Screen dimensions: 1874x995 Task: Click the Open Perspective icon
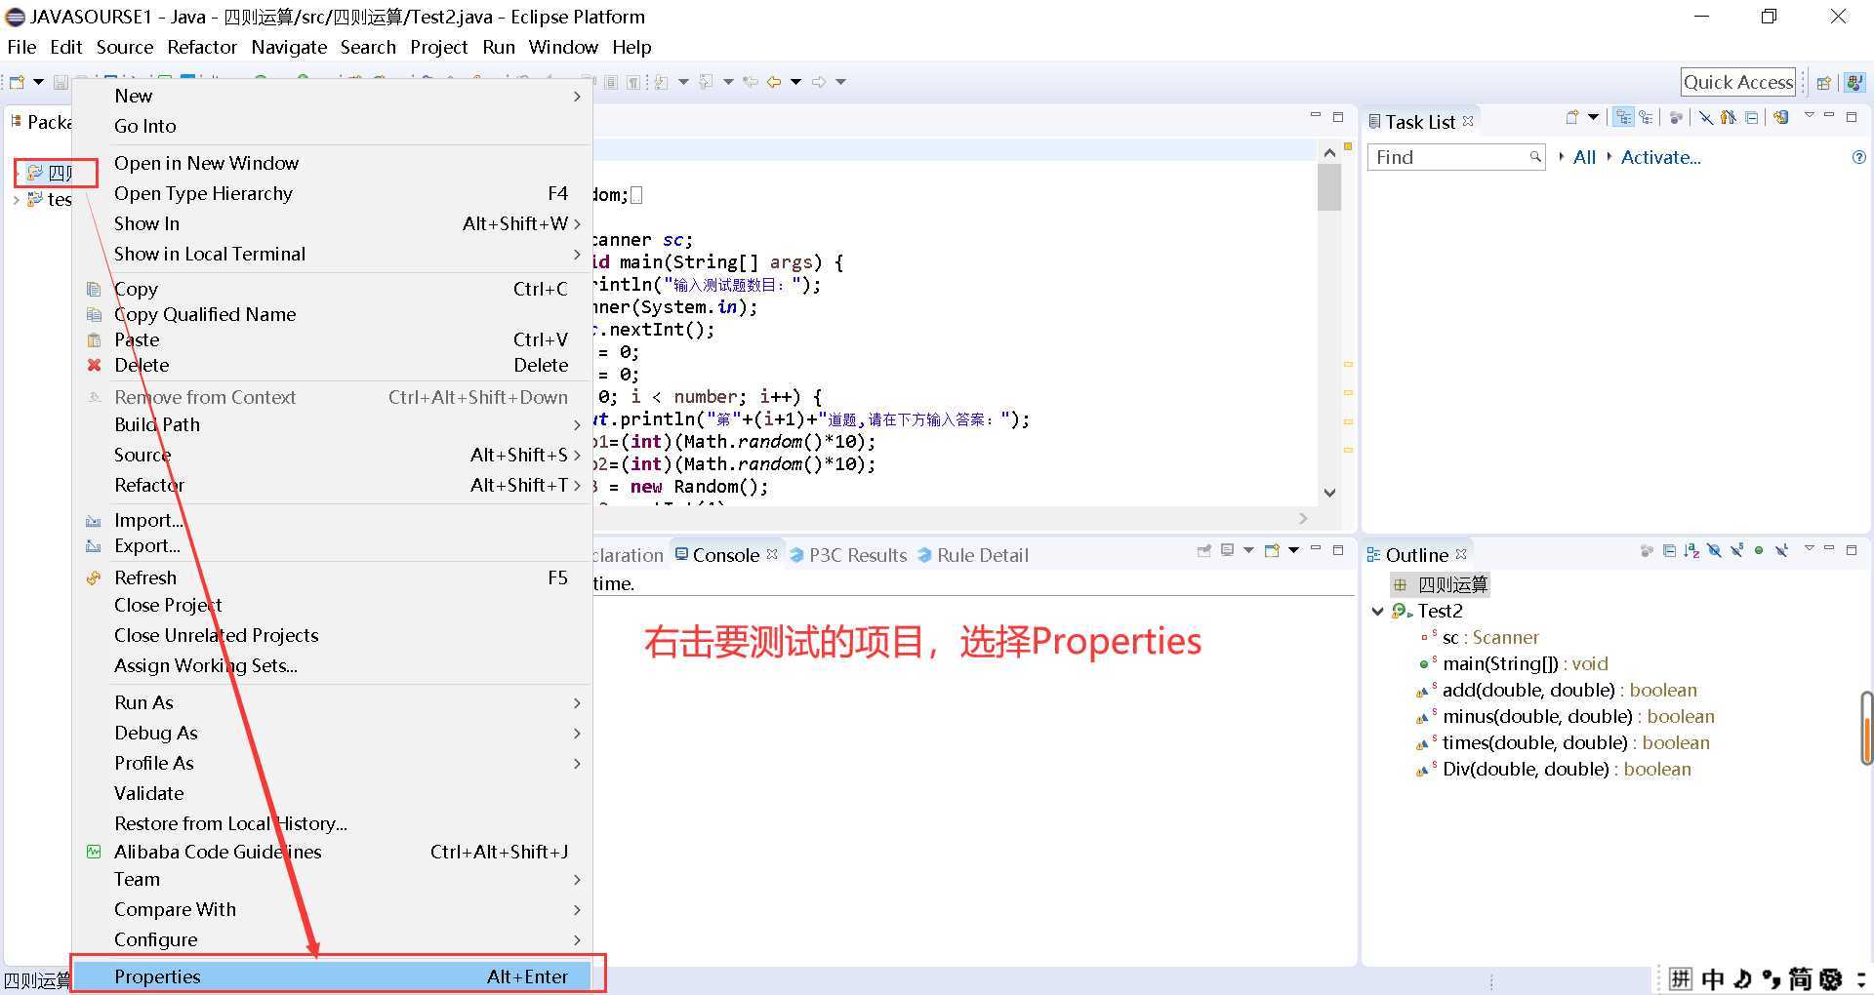pyautogui.click(x=1823, y=83)
